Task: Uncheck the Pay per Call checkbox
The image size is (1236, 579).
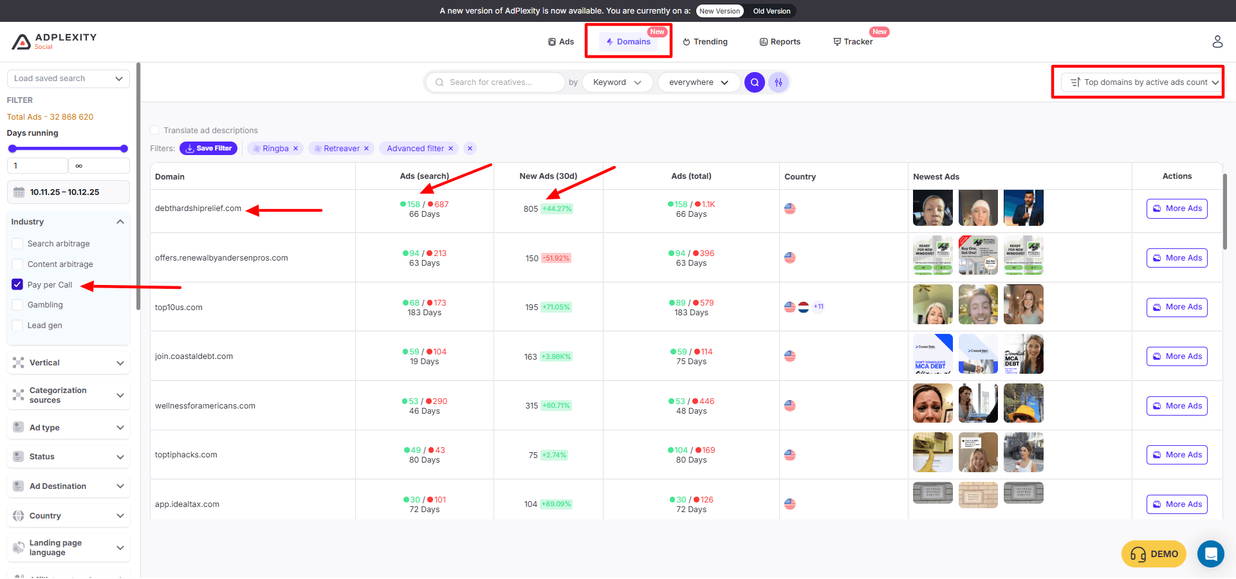Action: (17, 284)
